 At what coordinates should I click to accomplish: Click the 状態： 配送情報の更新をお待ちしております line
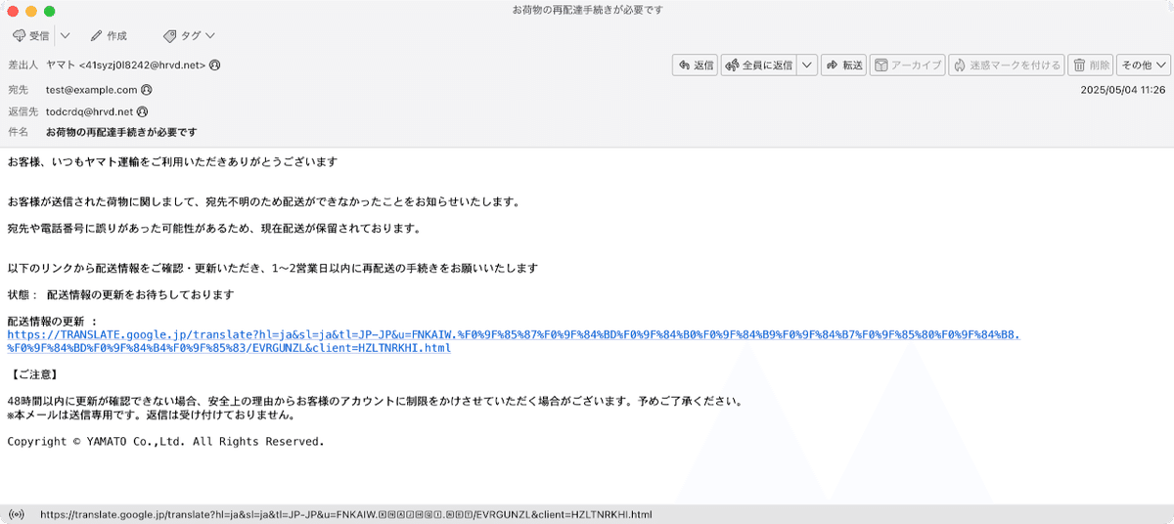pyautogui.click(x=121, y=294)
